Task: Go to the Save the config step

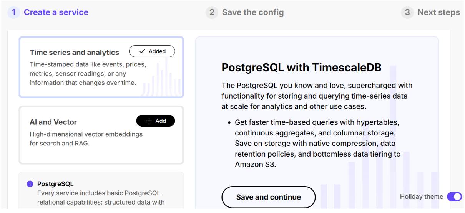Action: click(253, 12)
